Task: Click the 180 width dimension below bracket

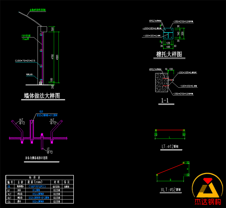Action: (x=168, y=47)
